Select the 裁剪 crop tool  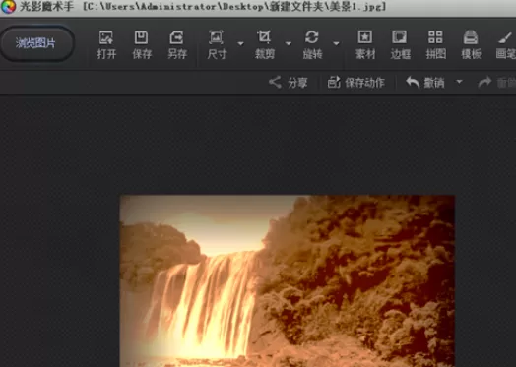pos(264,45)
